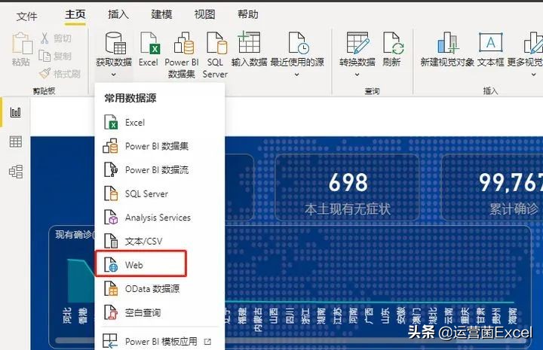The width and height of the screenshot is (543, 350).
Task: Click the 常用数据源 header text
Action: (130, 98)
